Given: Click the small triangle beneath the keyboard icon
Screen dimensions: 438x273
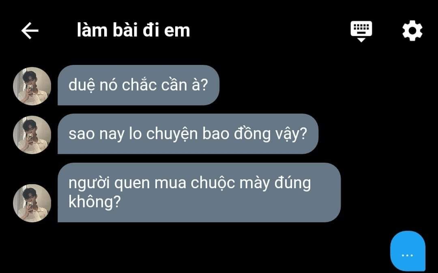Looking at the screenshot, I should [361, 40].
